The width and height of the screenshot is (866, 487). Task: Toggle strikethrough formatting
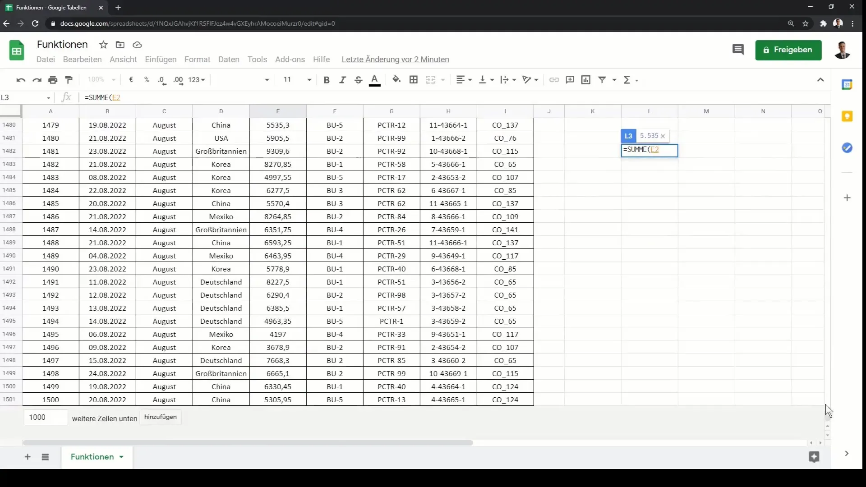tap(359, 80)
